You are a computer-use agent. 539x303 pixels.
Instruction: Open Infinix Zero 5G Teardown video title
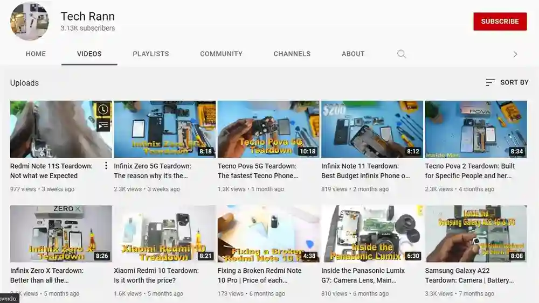[153, 171]
